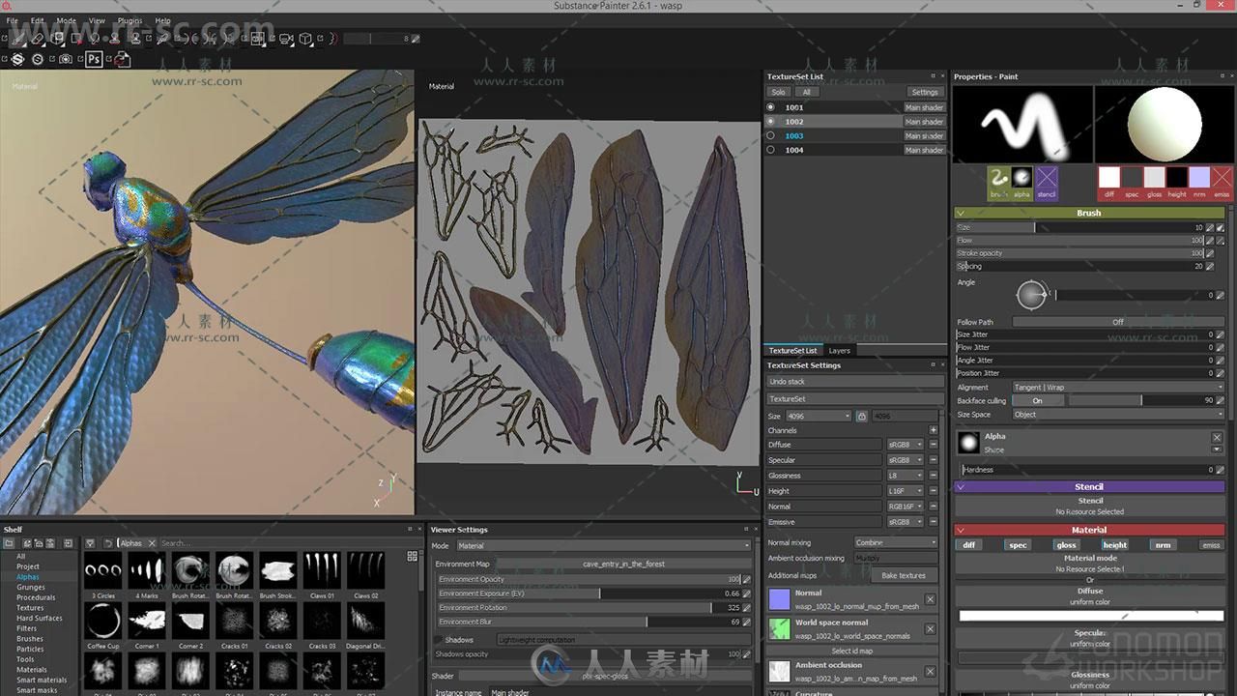Click the TextureSet Settings button
The height and width of the screenshot is (696, 1237).
(924, 92)
